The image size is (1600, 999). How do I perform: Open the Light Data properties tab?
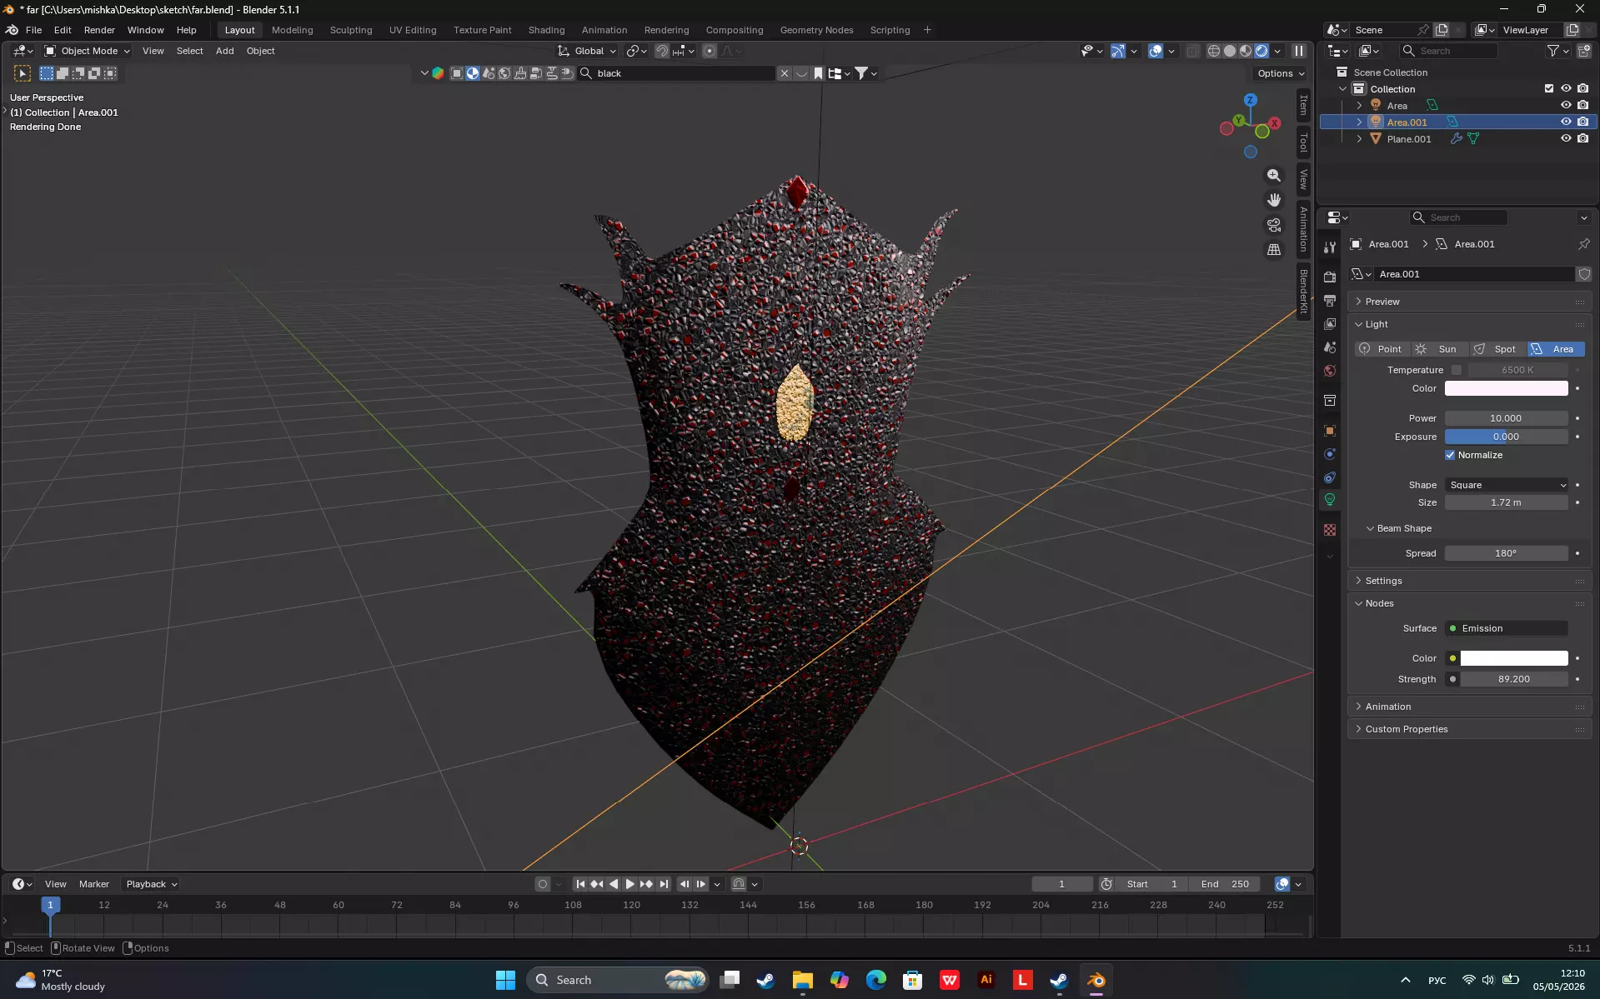click(1330, 500)
